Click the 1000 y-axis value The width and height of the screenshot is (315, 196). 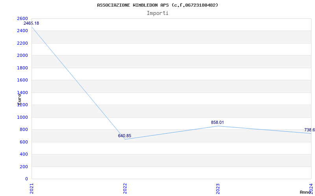(x=22, y=117)
